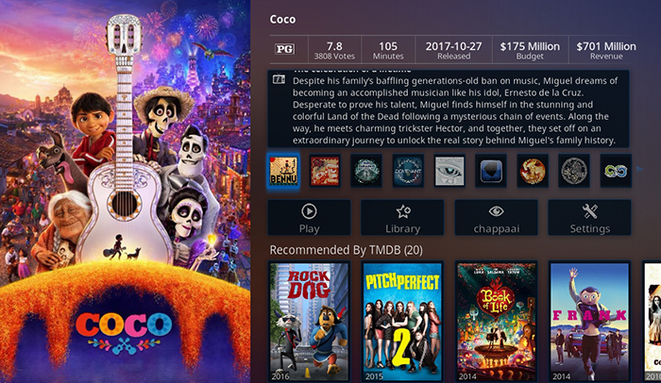Select the red patterned addon icon

coord(325,171)
